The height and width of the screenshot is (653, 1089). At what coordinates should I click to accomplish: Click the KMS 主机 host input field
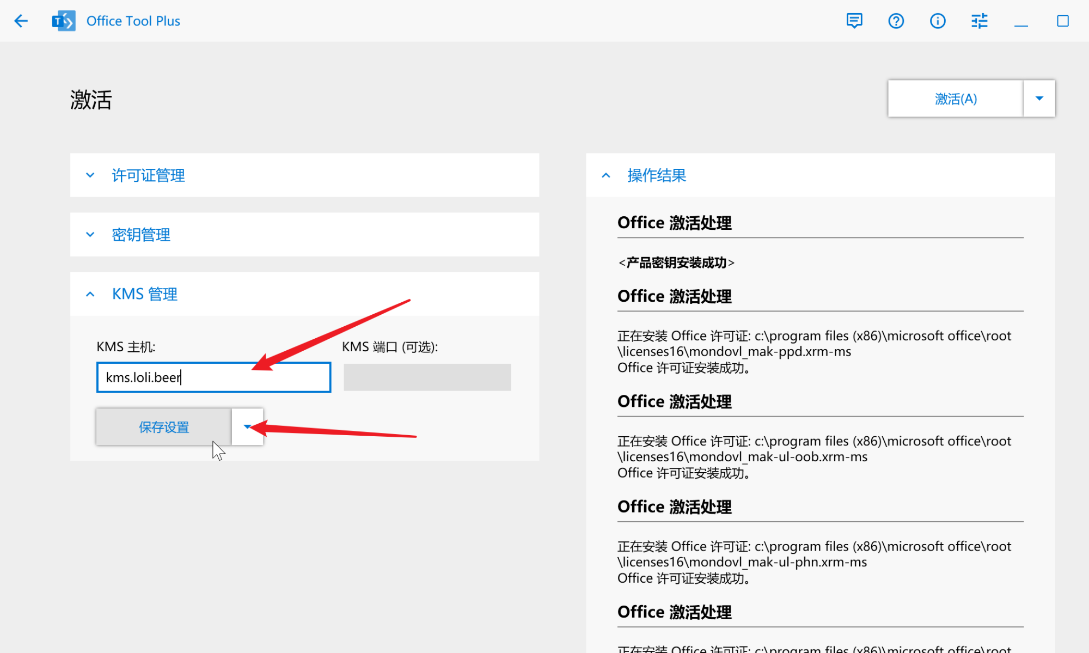(x=213, y=377)
